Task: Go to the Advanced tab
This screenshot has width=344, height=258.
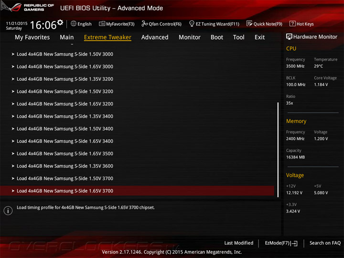Action: click(155, 37)
